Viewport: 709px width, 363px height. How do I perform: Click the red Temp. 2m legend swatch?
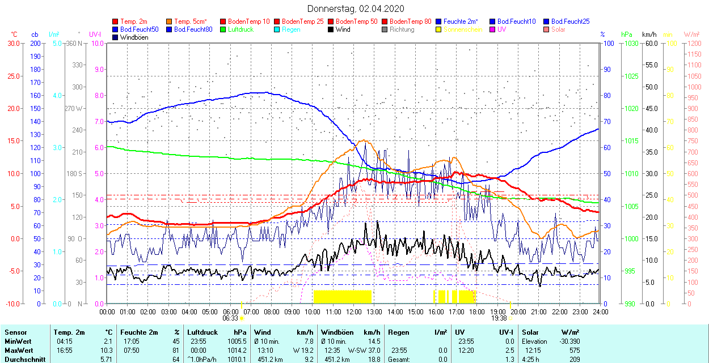point(116,22)
